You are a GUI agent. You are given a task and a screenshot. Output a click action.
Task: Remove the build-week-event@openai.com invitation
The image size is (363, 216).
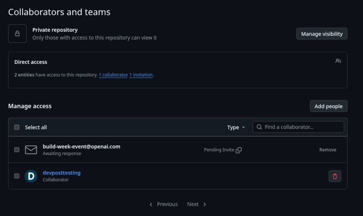point(327,150)
